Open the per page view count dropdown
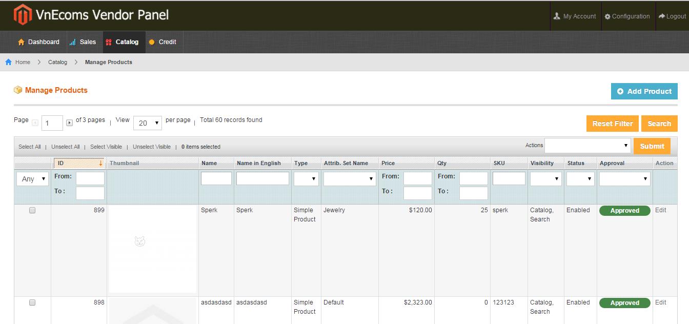This screenshot has width=689, height=324. [148, 123]
